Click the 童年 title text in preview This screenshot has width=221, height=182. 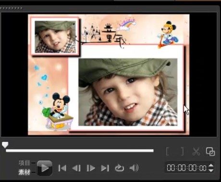coord(114,35)
